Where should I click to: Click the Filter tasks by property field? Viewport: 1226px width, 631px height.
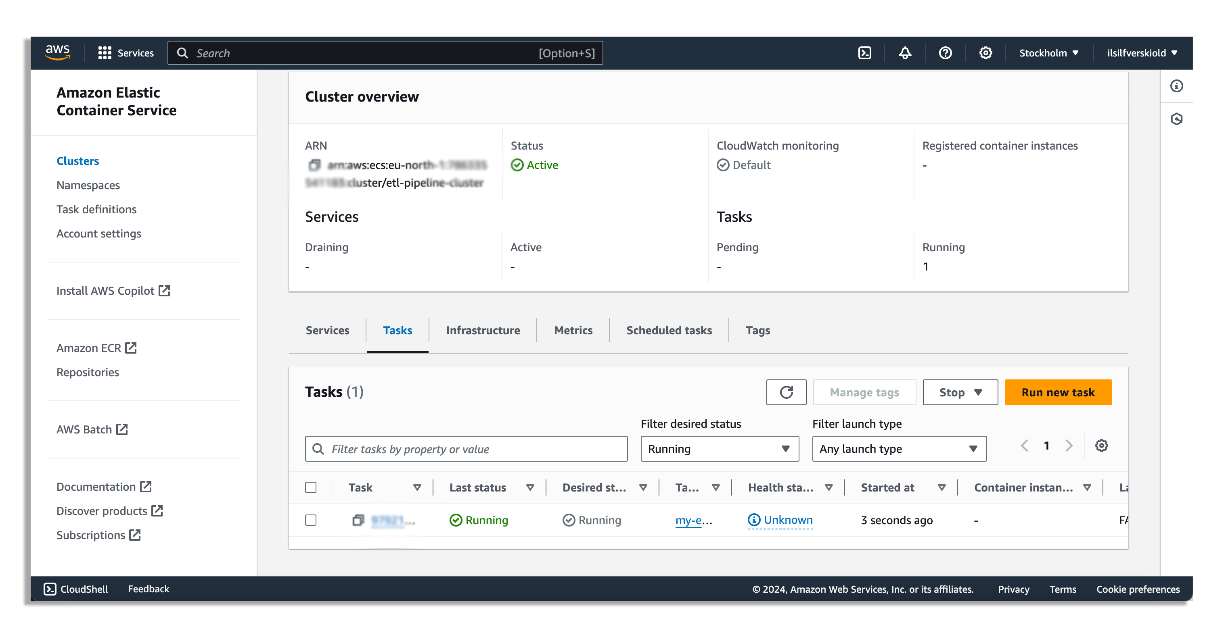pos(466,449)
